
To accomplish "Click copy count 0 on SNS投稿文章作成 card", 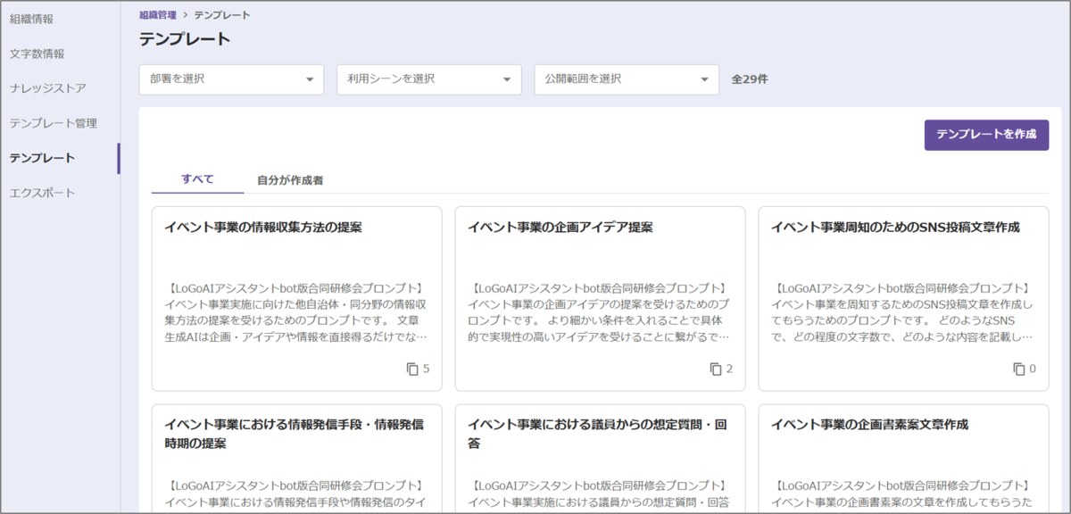I will [1033, 369].
